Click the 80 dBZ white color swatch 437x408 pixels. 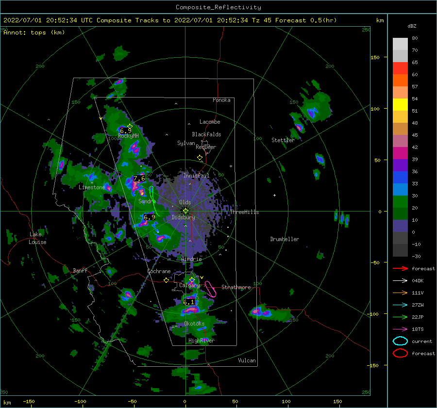click(400, 44)
